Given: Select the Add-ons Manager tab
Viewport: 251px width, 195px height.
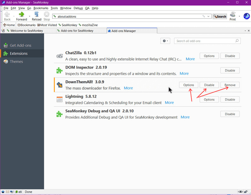Looking at the screenshot, I should click(x=132, y=31).
